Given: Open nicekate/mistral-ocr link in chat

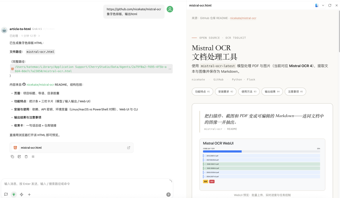Looking at the screenshot, I should coord(40,85).
